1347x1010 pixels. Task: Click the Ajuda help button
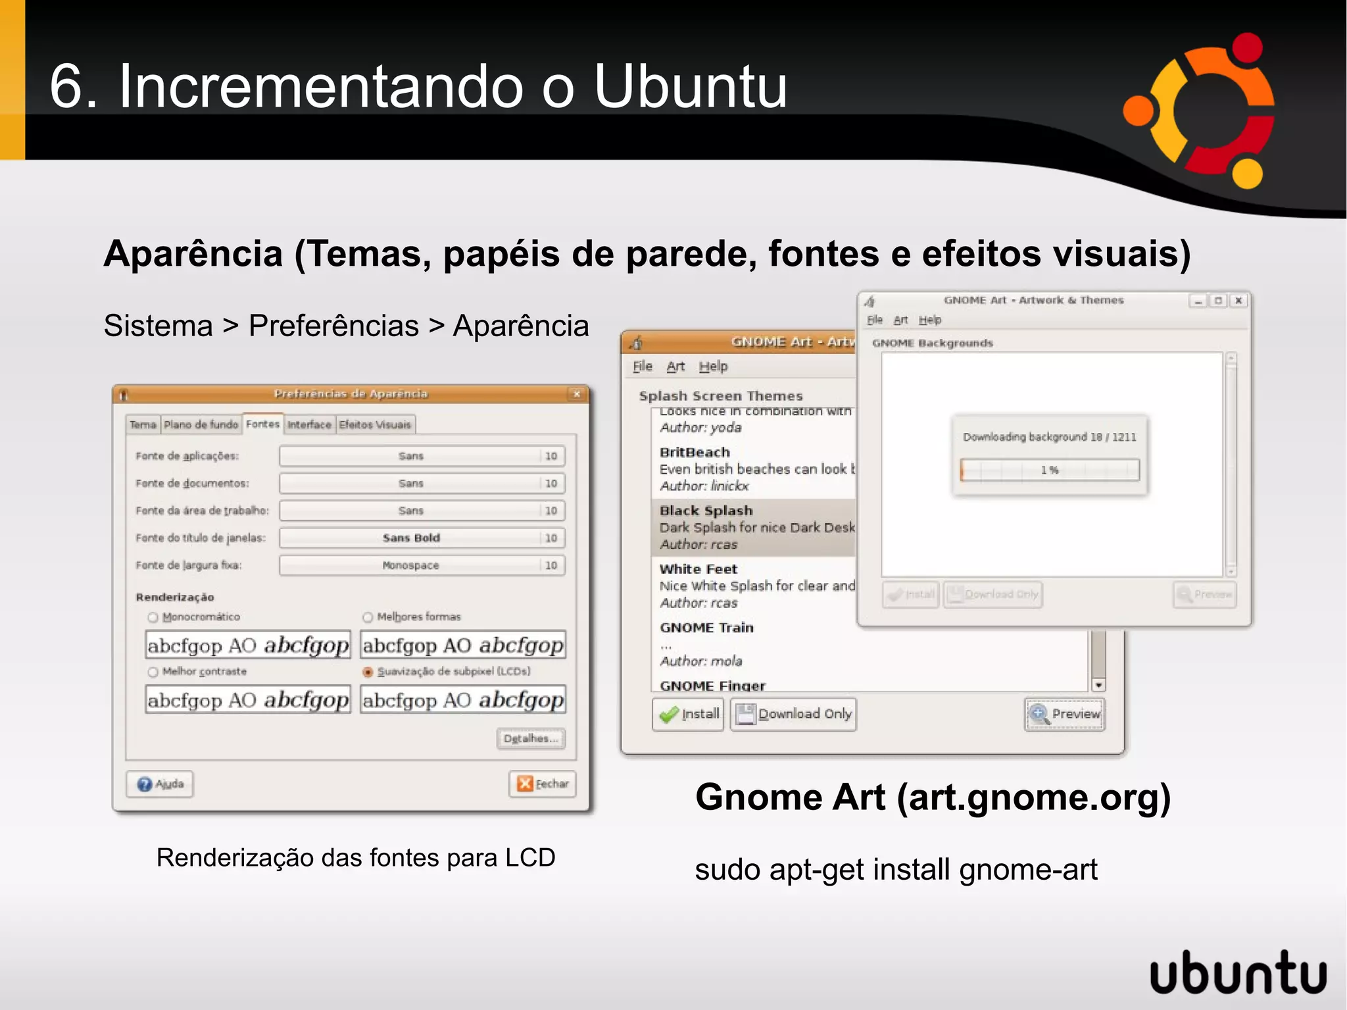pyautogui.click(x=160, y=784)
